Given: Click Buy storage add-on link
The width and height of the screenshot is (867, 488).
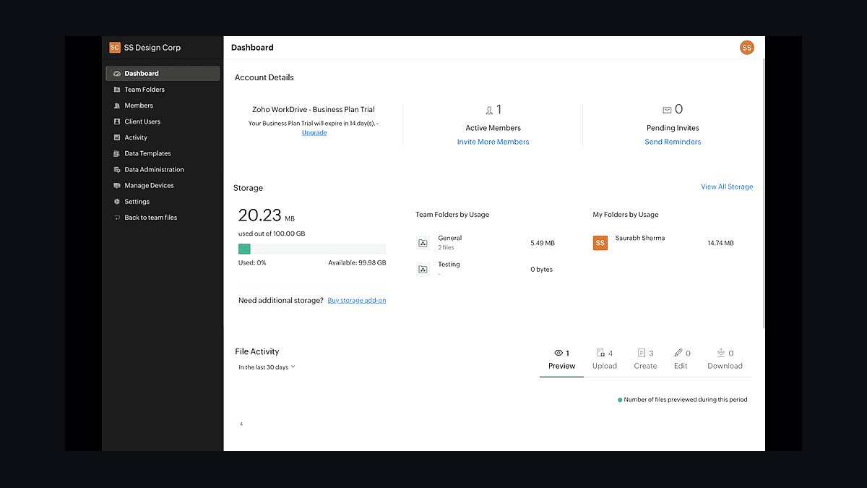Looking at the screenshot, I should pos(357,300).
